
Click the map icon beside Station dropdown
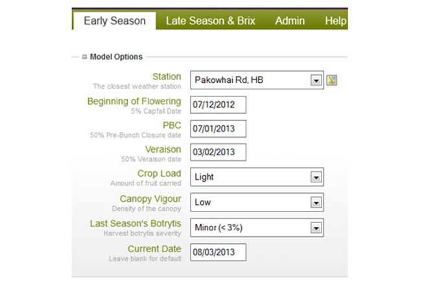332,81
